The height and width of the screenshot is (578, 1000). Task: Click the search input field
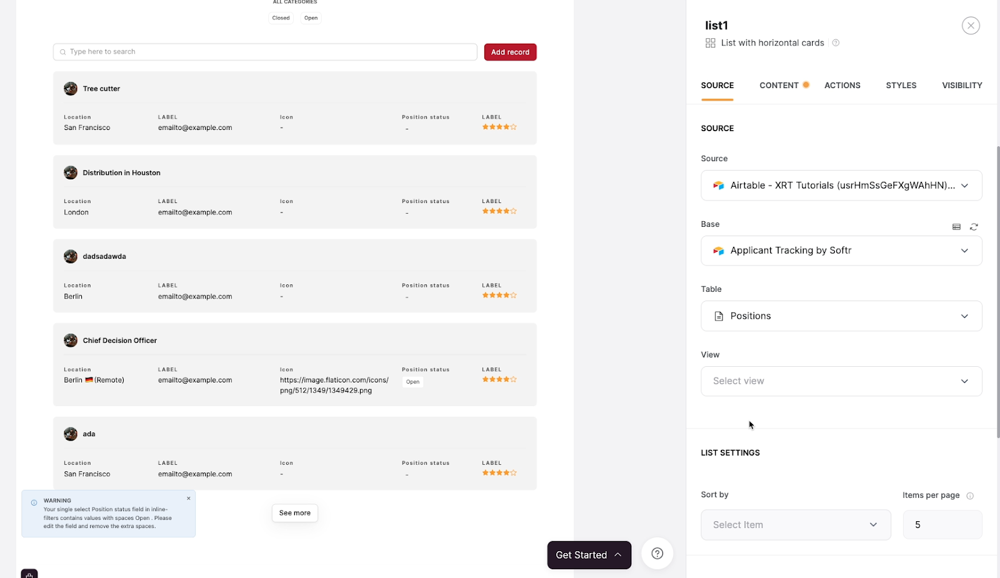tap(265, 52)
